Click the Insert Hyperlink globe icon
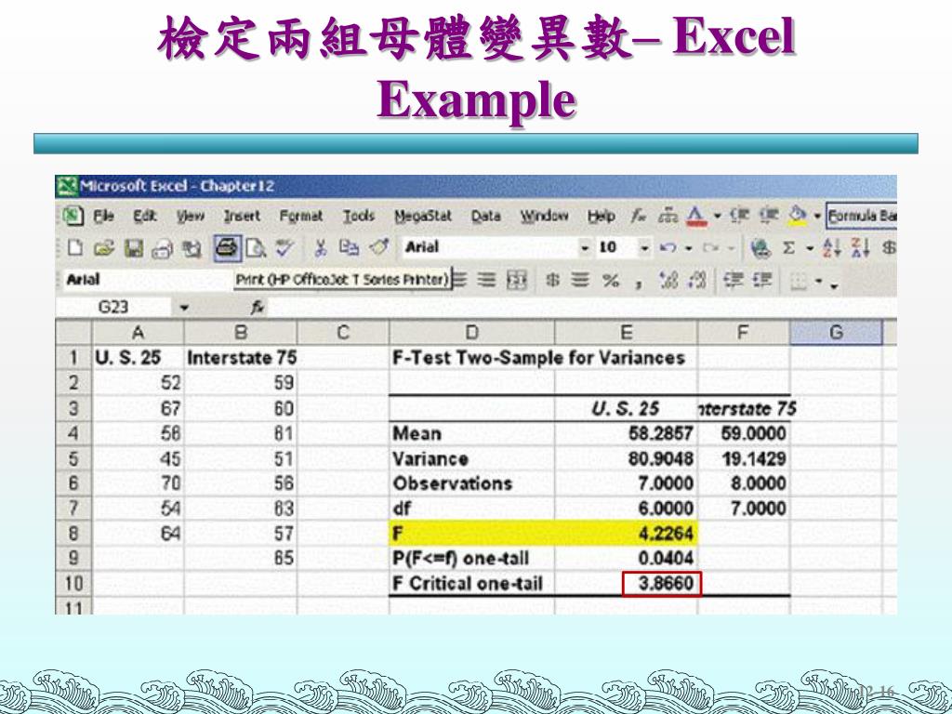This screenshot has width=952, height=714. pos(760,247)
